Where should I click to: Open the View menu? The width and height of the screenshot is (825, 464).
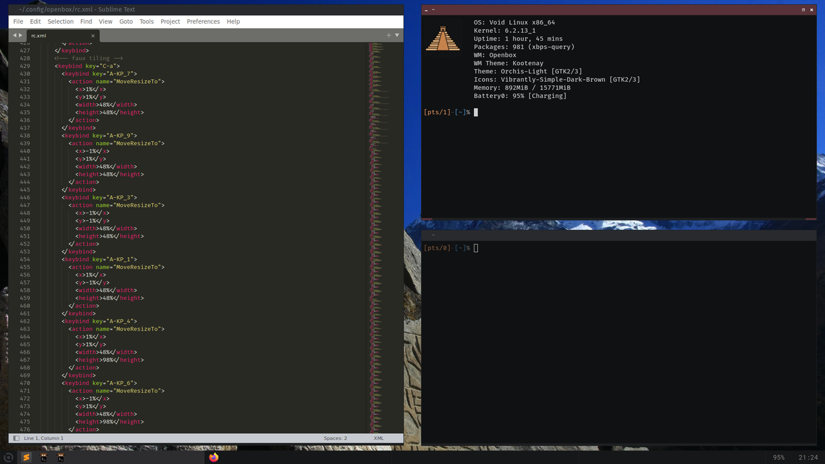(106, 21)
